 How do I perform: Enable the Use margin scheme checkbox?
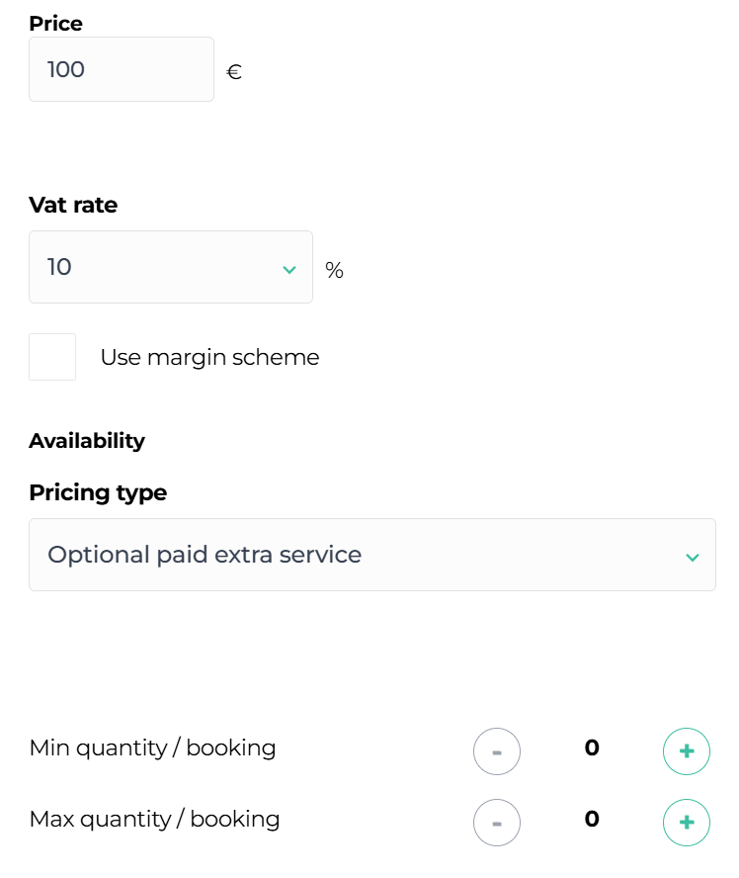click(x=52, y=357)
